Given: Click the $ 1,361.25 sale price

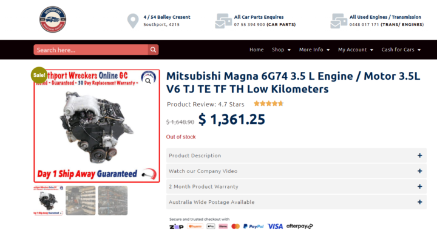Looking at the screenshot, I should click(x=232, y=119).
